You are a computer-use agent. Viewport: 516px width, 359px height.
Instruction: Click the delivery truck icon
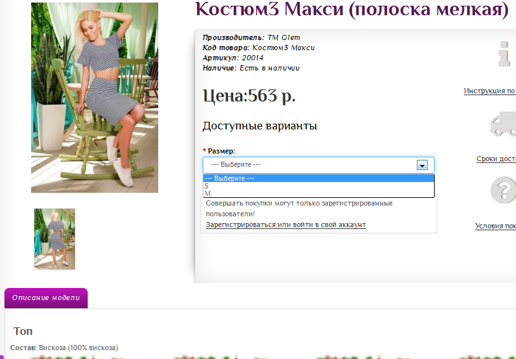tap(503, 124)
